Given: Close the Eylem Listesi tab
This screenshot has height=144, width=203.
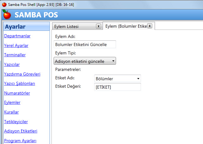Looking at the screenshot, I should tap(98, 26).
